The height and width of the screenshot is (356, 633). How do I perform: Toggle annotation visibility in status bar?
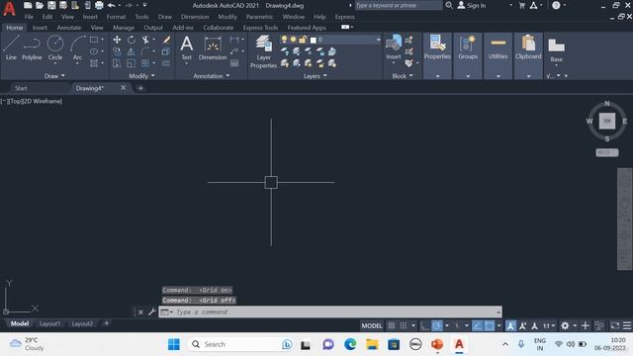(x=510, y=325)
